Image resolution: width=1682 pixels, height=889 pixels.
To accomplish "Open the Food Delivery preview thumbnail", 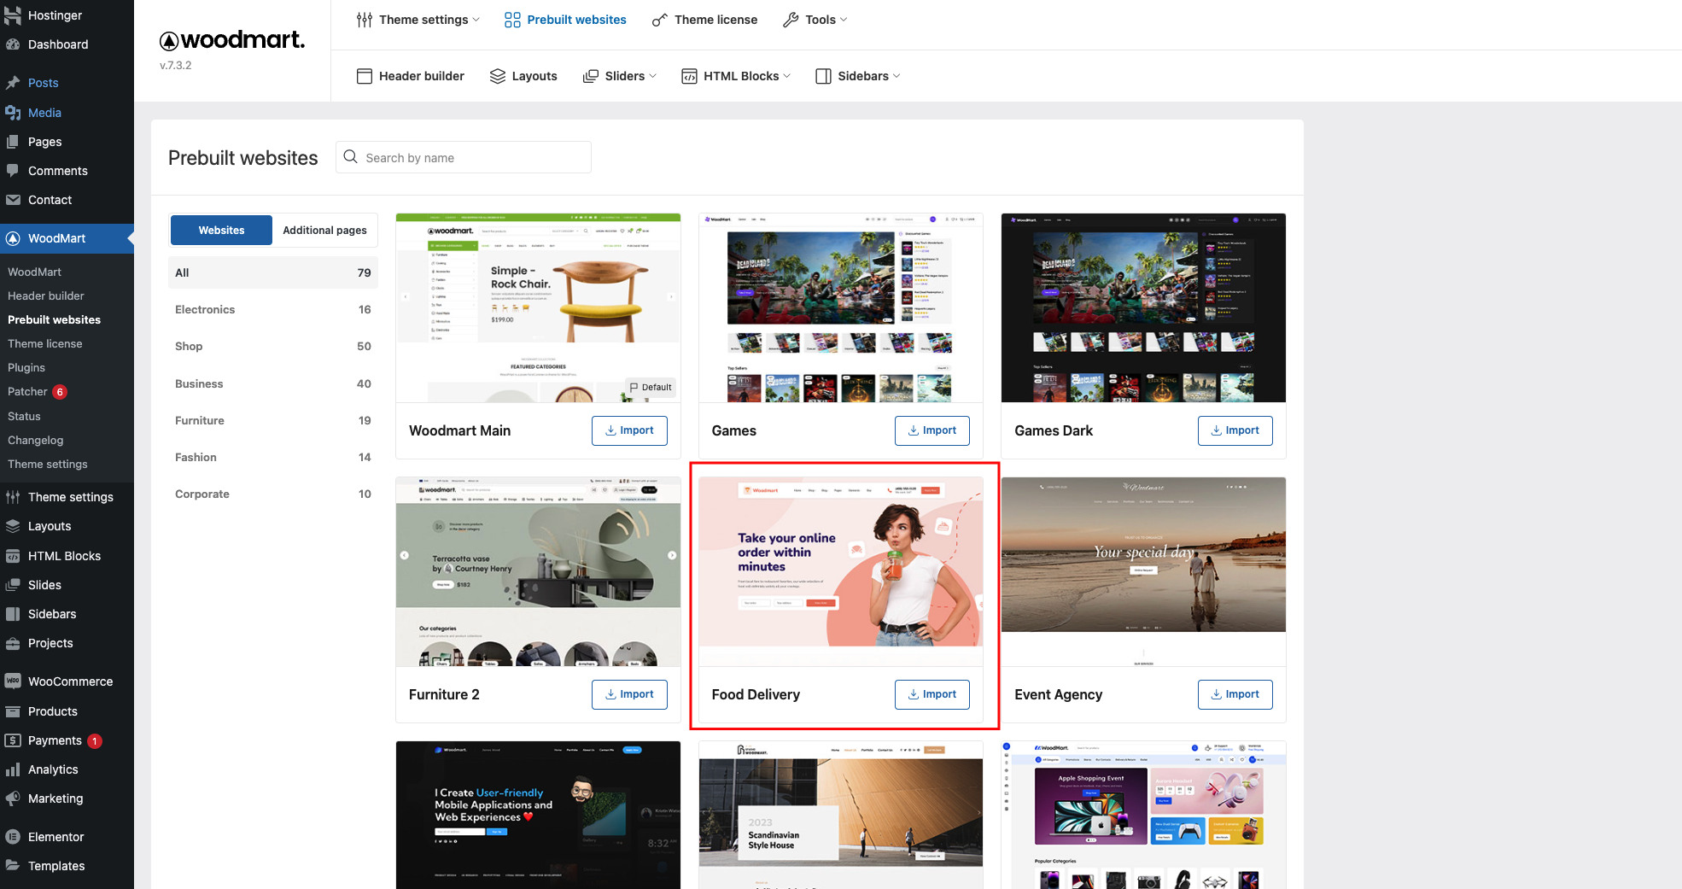I will [841, 571].
